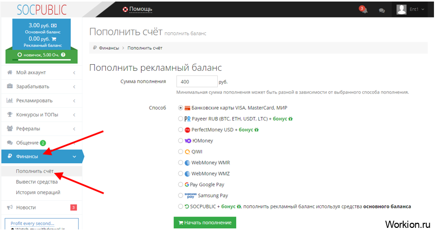Open the notifications bell icon
435x232 pixels.
(x=364, y=10)
